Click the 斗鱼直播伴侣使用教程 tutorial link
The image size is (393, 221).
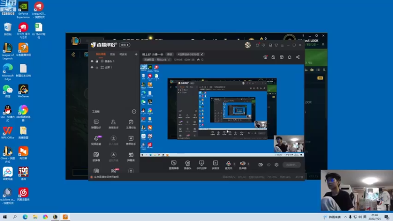click(106, 177)
